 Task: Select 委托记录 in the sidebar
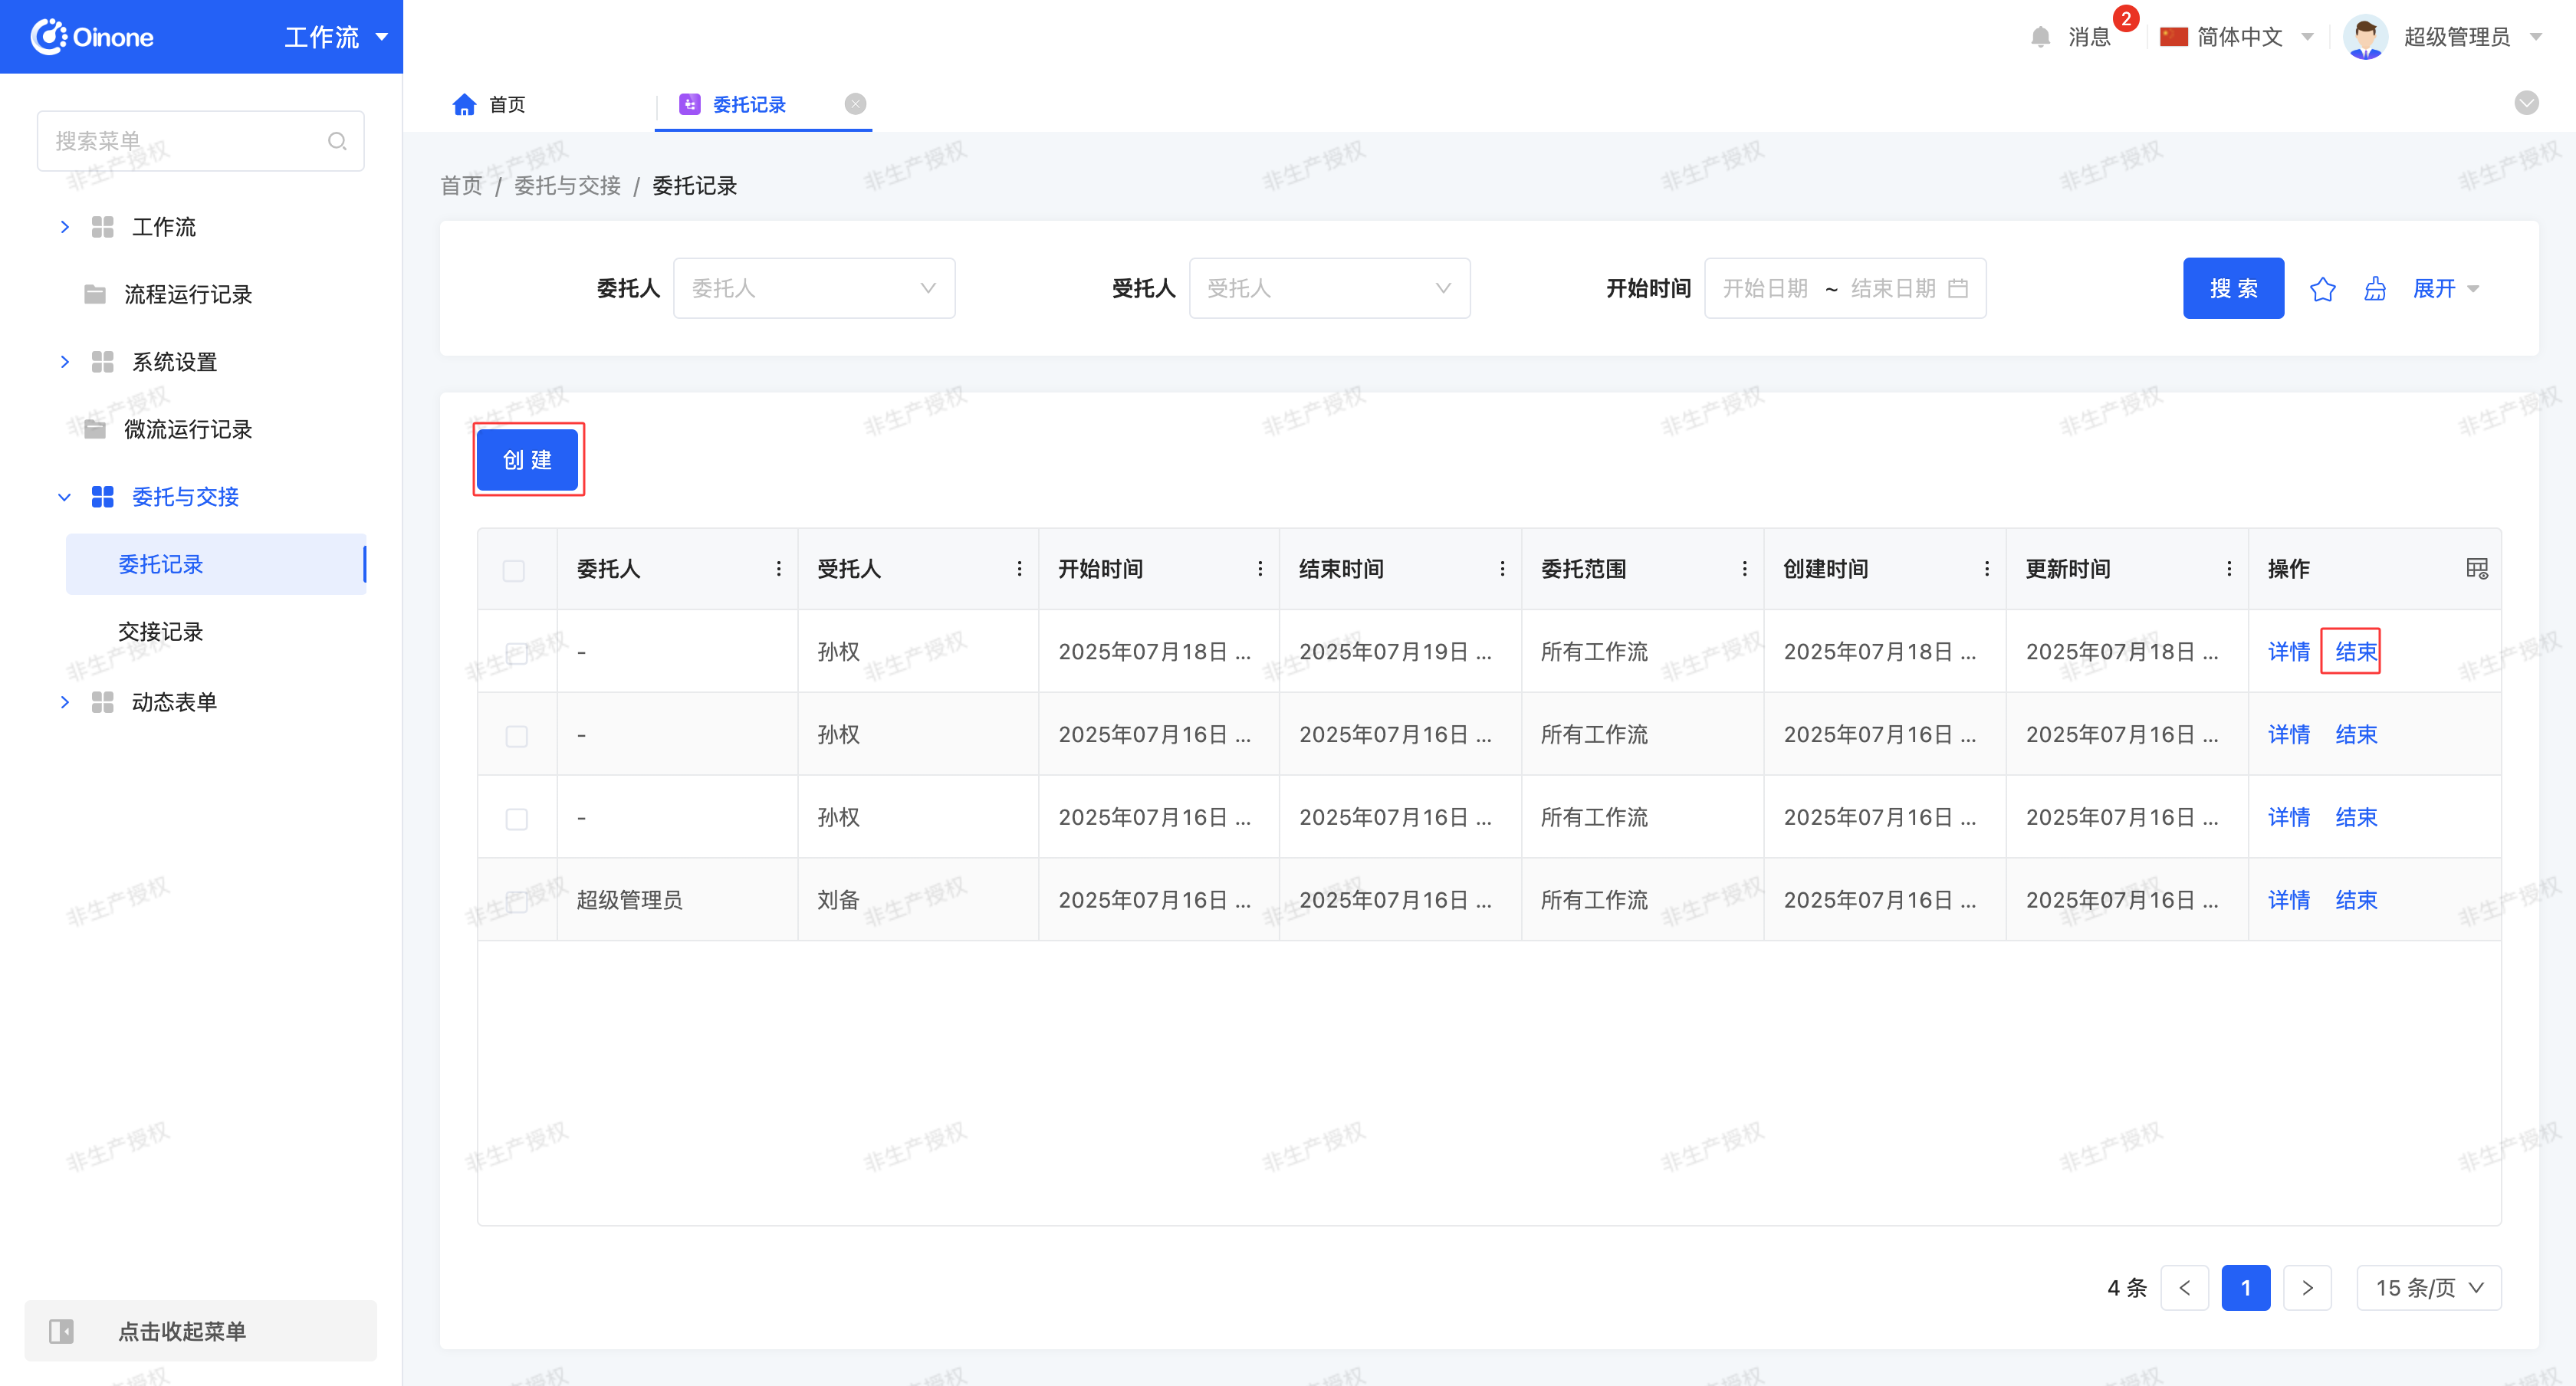pyautogui.click(x=216, y=564)
